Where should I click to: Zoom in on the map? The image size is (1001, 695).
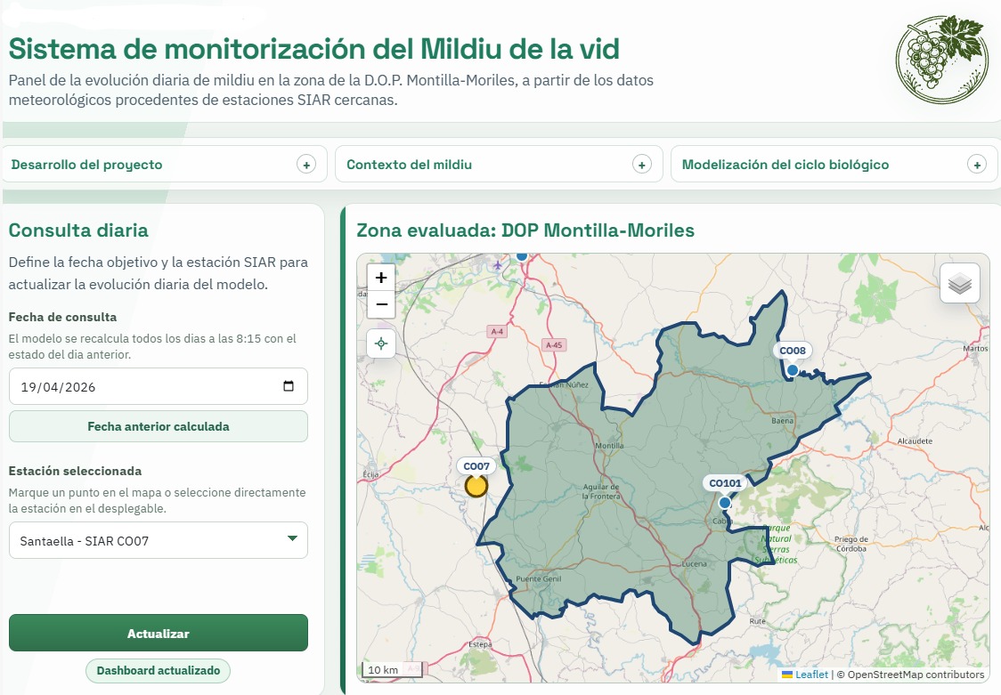381,278
